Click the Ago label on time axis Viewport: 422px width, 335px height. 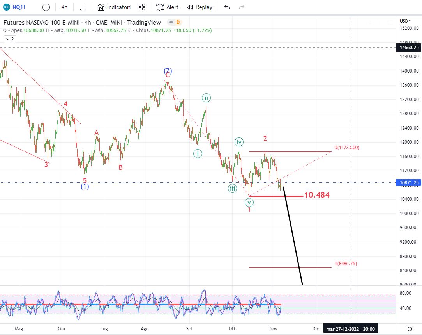pos(145,329)
